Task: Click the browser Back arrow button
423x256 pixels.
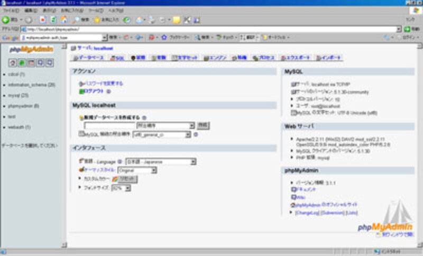Action: pyautogui.click(x=6, y=20)
